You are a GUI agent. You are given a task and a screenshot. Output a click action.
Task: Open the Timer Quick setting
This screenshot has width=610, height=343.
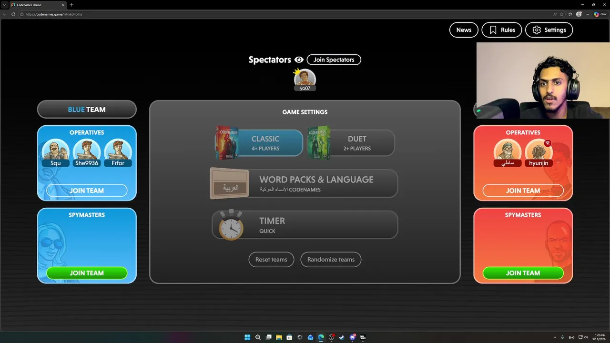coord(305,225)
